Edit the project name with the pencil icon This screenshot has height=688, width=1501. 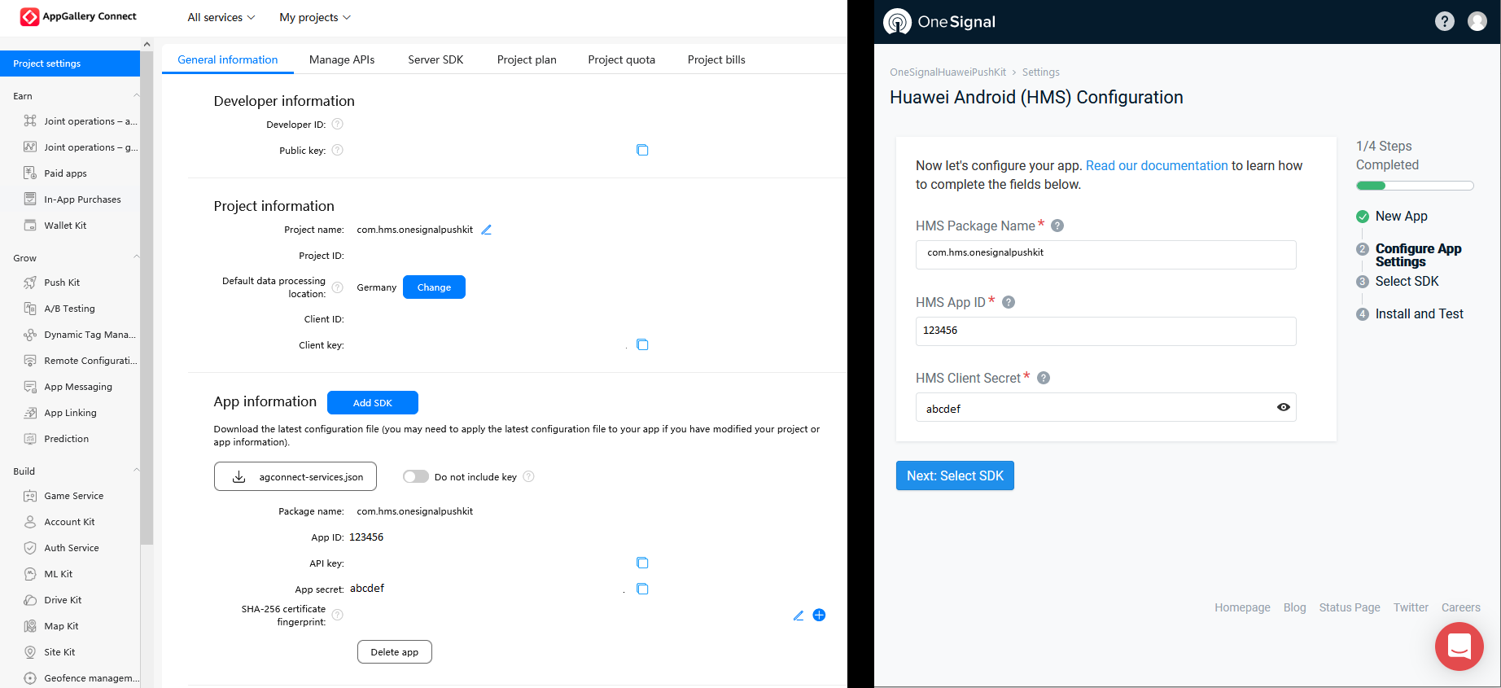(x=486, y=230)
